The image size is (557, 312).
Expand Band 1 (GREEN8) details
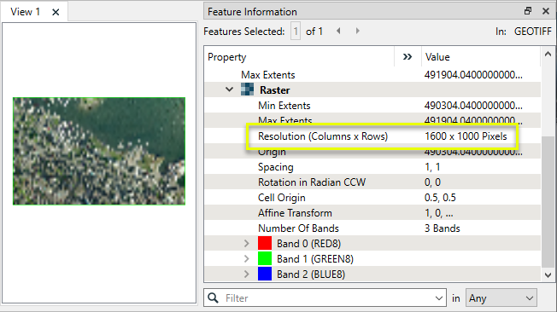point(247,259)
